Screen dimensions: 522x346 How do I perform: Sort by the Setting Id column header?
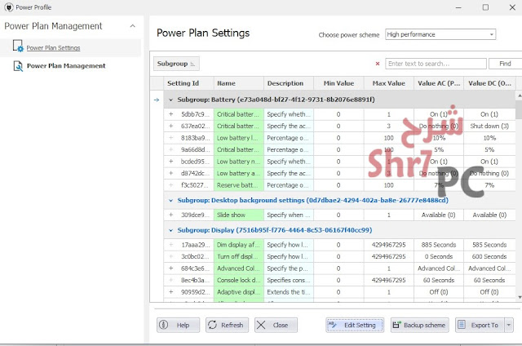click(188, 83)
